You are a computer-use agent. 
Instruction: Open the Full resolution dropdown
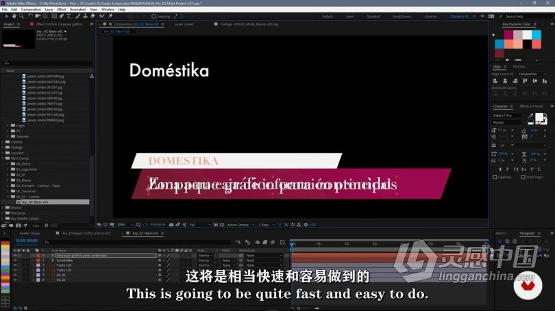[200, 225]
